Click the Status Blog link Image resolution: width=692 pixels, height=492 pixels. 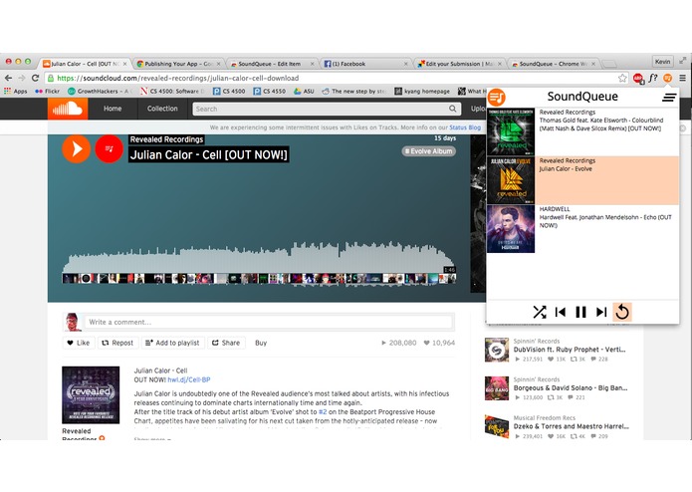coord(465,127)
